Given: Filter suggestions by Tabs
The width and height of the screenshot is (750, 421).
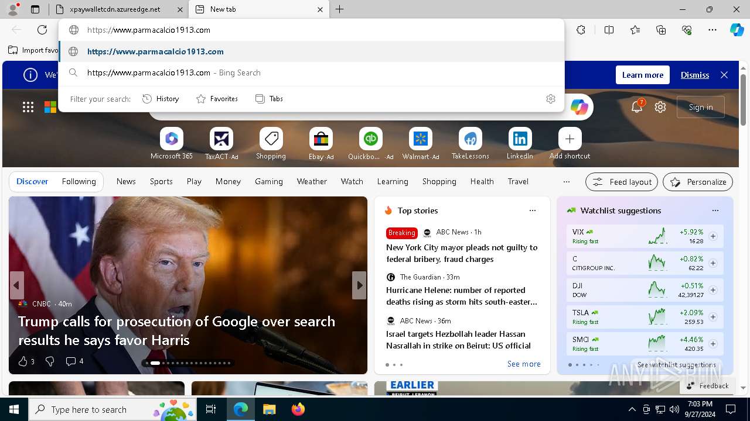Looking at the screenshot, I should 269,99.
